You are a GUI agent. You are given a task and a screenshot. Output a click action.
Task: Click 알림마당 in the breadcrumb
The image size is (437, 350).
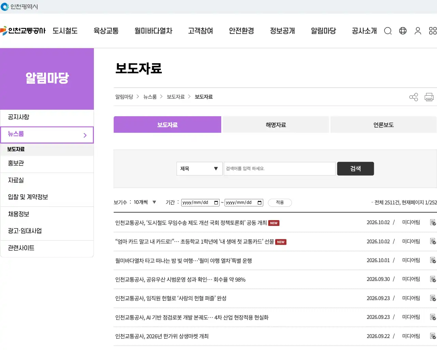tap(124, 97)
